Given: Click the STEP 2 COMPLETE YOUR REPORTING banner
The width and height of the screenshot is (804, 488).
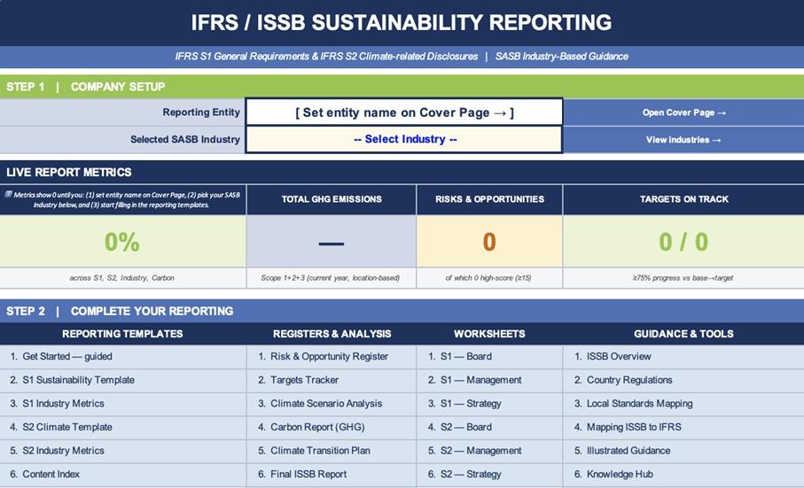Looking at the screenshot, I should click(402, 311).
